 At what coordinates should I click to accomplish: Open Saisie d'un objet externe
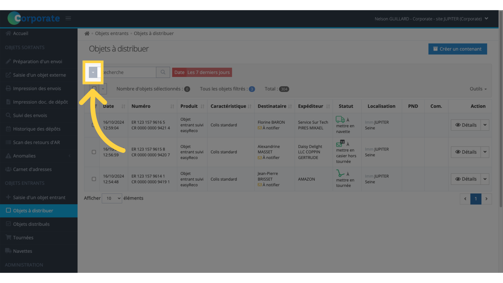coord(39,75)
